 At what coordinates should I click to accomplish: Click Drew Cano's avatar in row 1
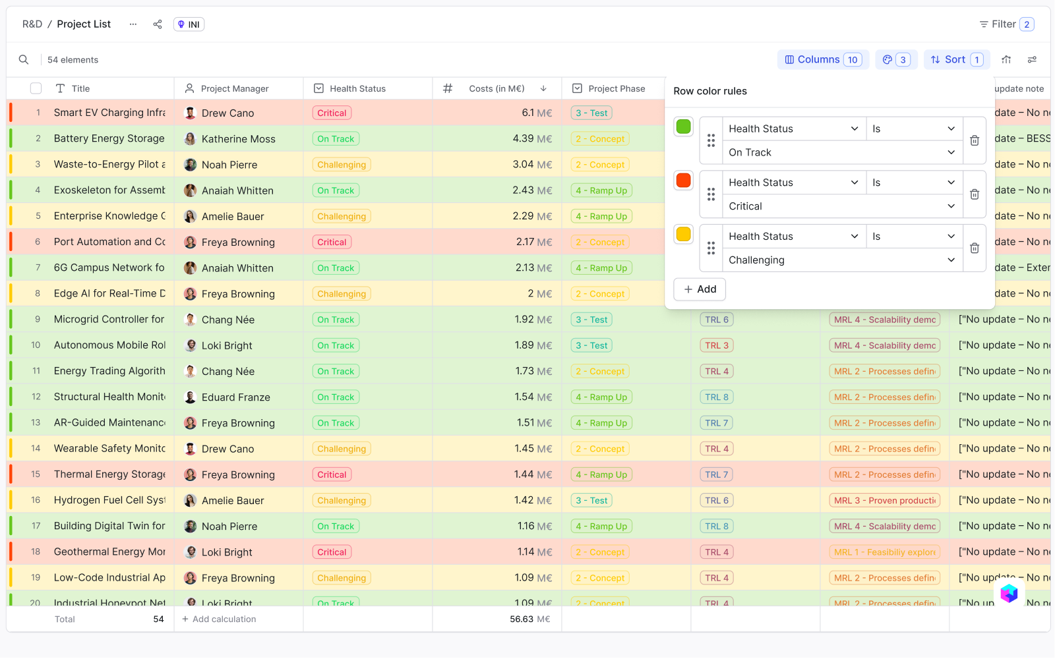[x=190, y=113]
